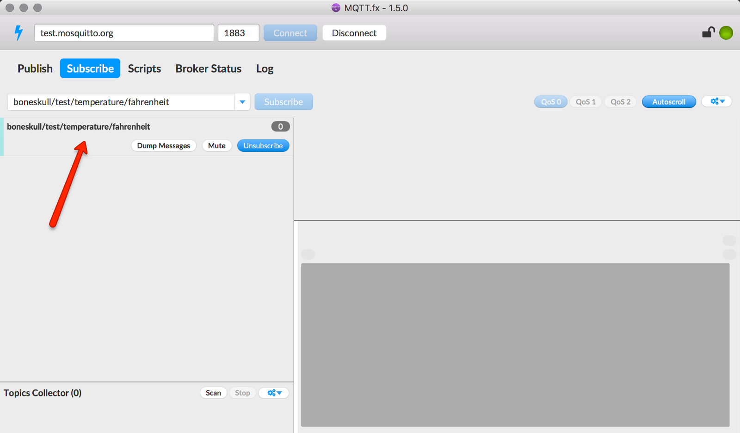Open the Topics Collector gear menu
Screen dimensions: 740x433
[x=274, y=393]
